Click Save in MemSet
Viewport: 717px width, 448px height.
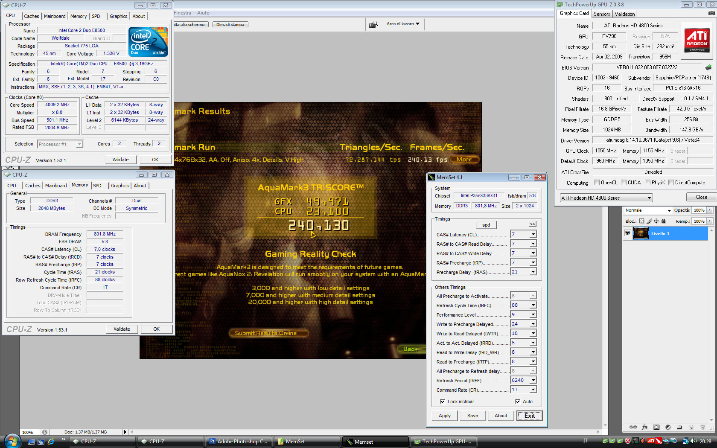point(472,416)
